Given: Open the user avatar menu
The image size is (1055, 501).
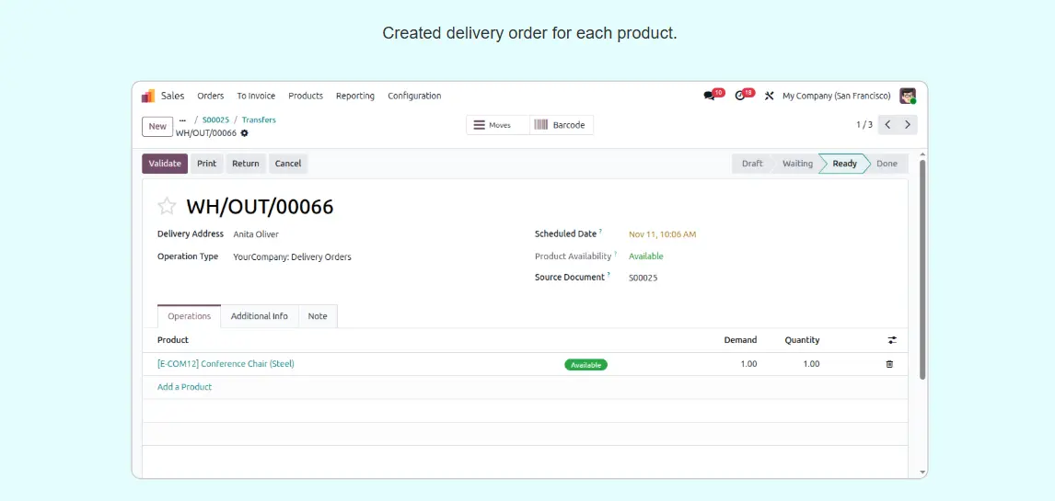Looking at the screenshot, I should pos(907,96).
